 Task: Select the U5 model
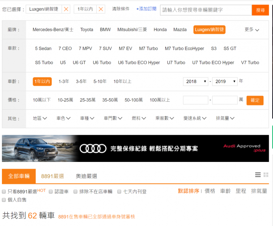click(63, 63)
